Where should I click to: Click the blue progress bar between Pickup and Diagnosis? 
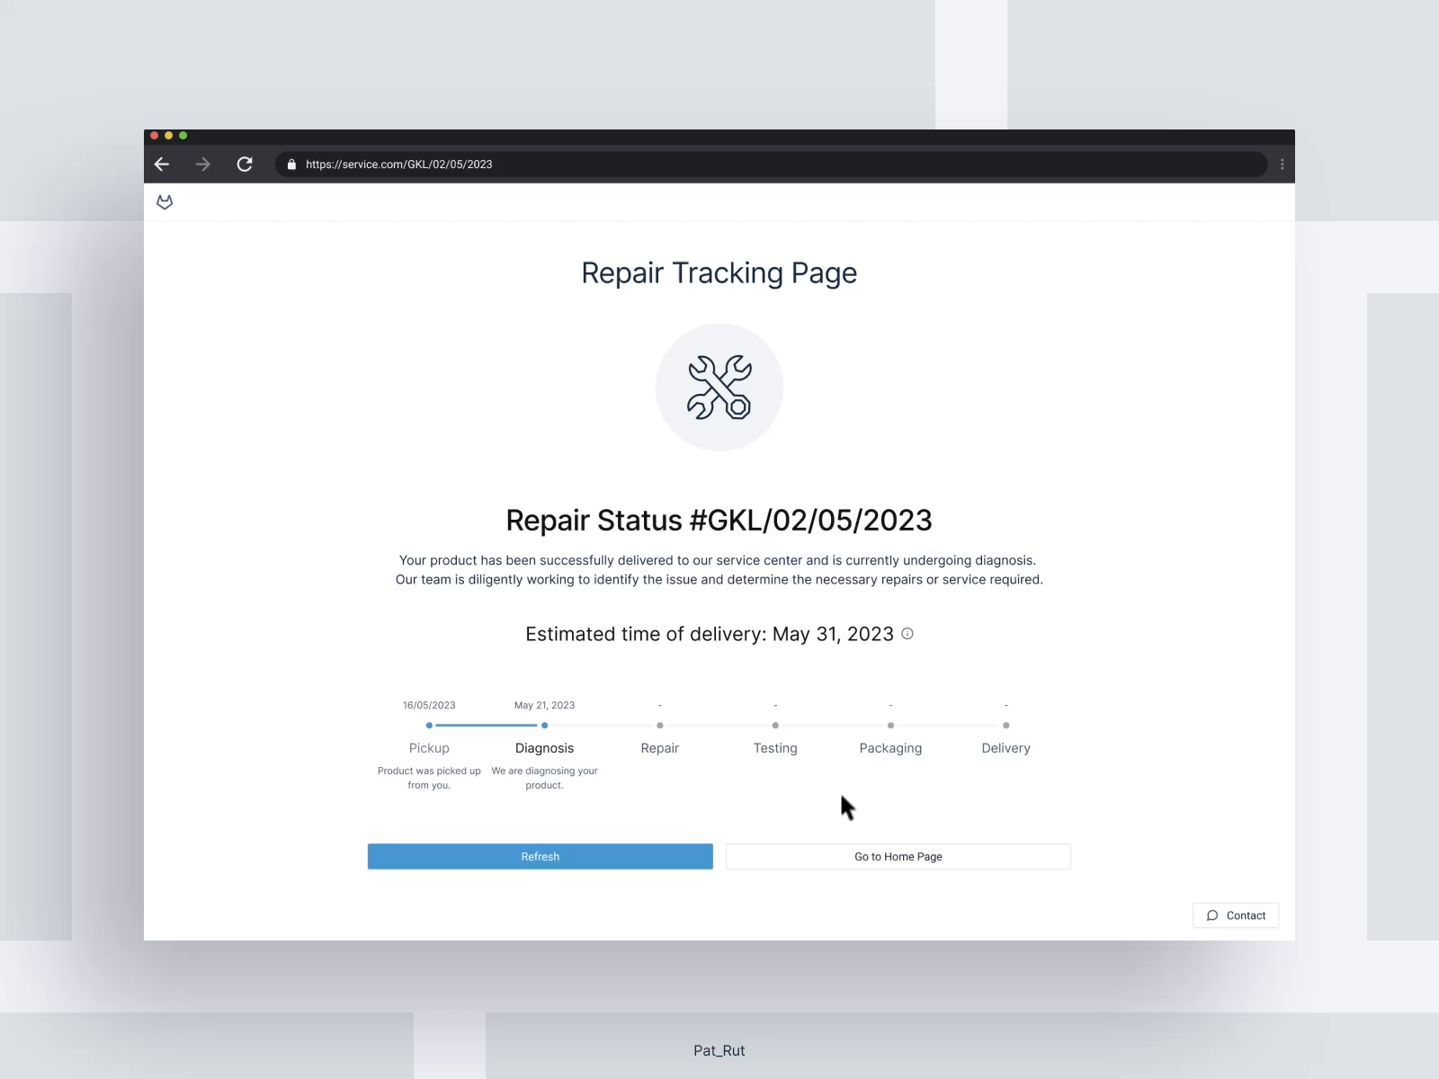[x=486, y=725]
